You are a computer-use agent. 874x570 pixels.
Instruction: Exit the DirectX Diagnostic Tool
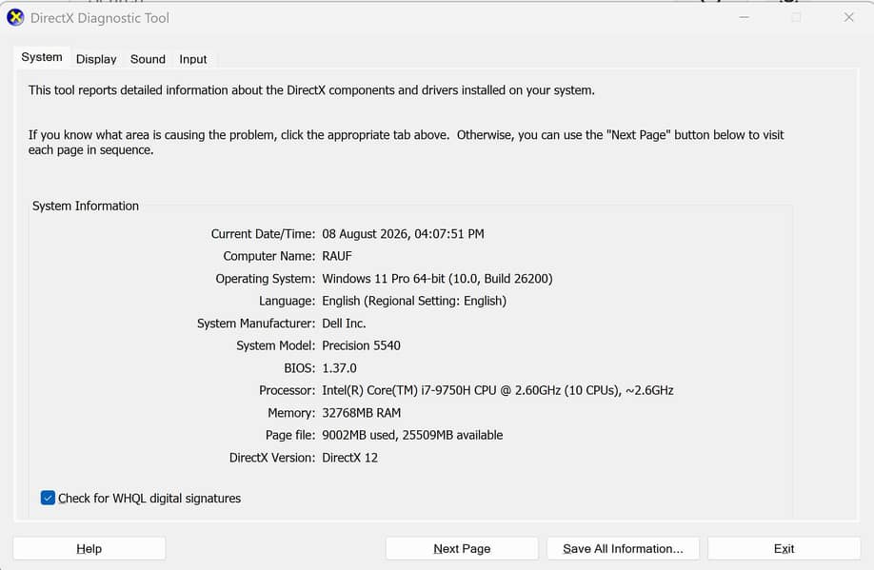pos(784,548)
